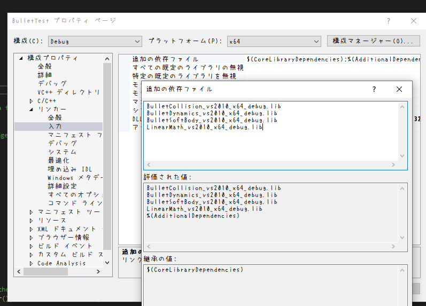This screenshot has width=426, height=306.
Task: Open the 構成 Debug configuration dropdown
Action: click(95, 42)
